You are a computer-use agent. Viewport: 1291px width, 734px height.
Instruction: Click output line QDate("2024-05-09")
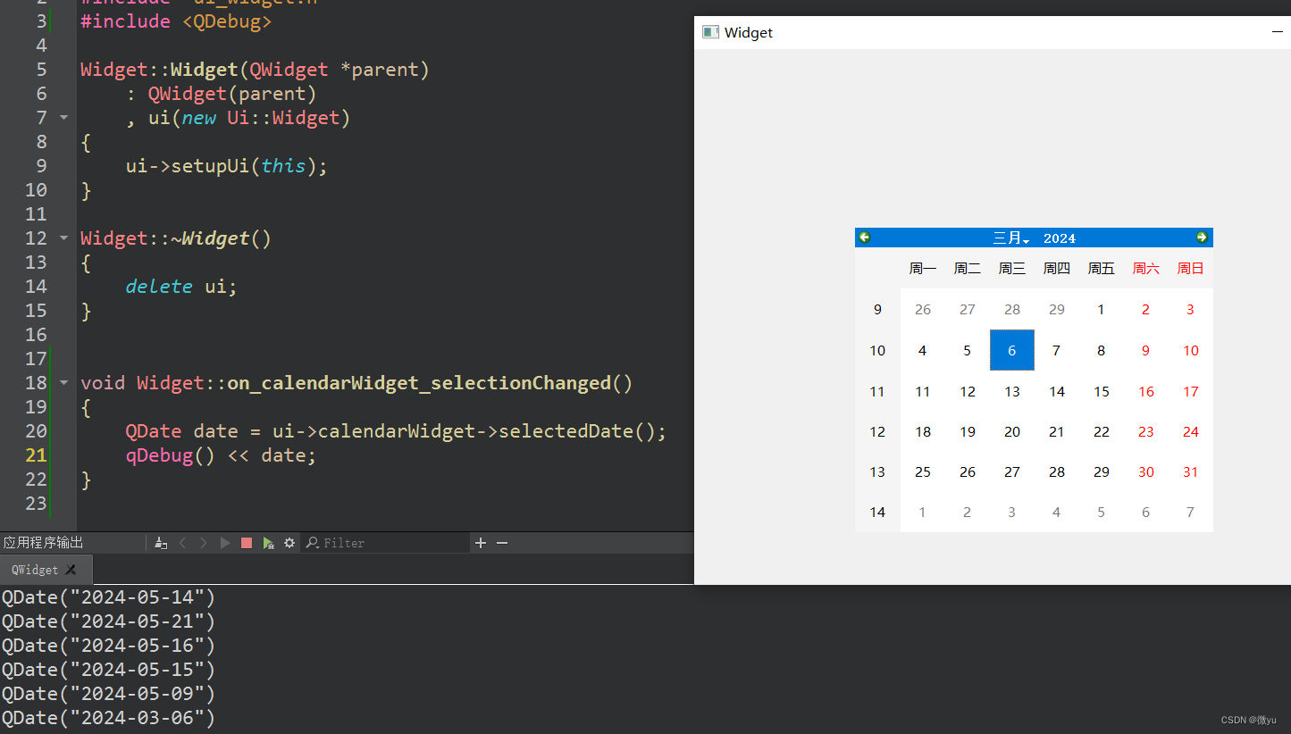pos(108,693)
